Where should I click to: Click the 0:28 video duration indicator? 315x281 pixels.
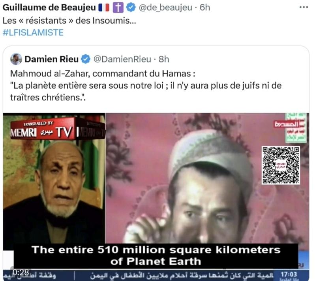21,273
